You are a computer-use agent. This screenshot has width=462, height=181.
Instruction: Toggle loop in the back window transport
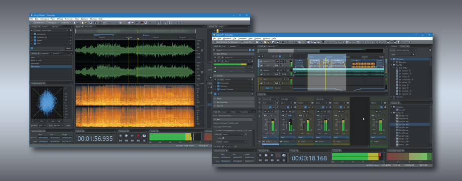145,136
